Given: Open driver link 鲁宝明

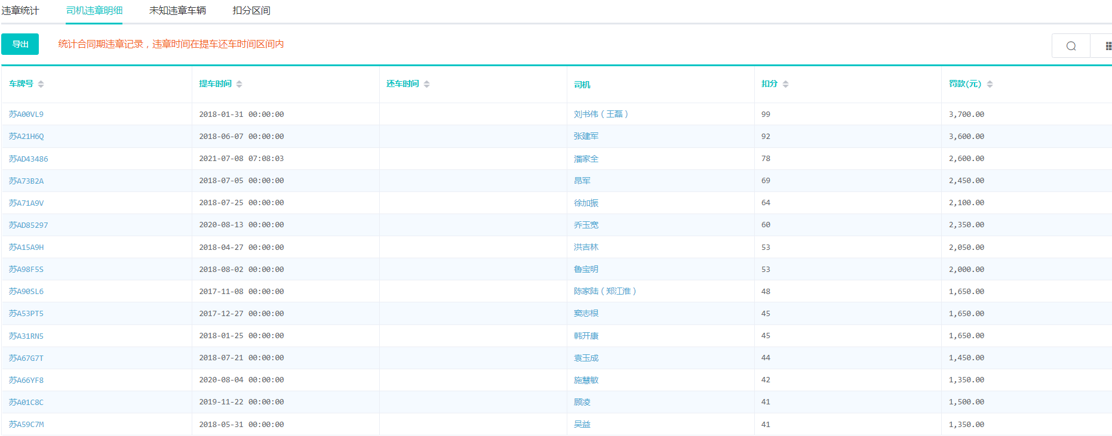Looking at the screenshot, I should 586,269.
